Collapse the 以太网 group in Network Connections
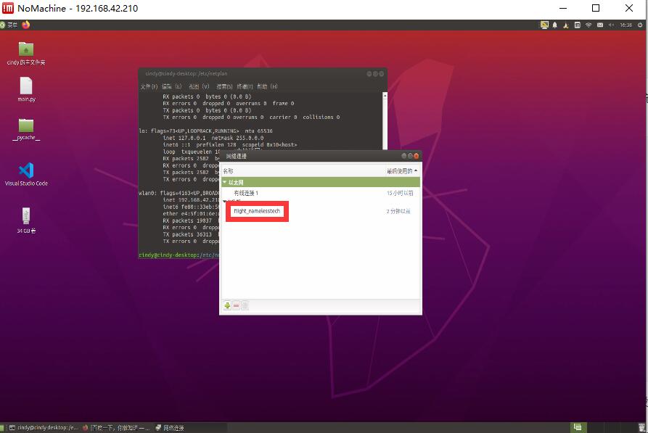Image resolution: width=648 pixels, height=433 pixels. (225, 182)
